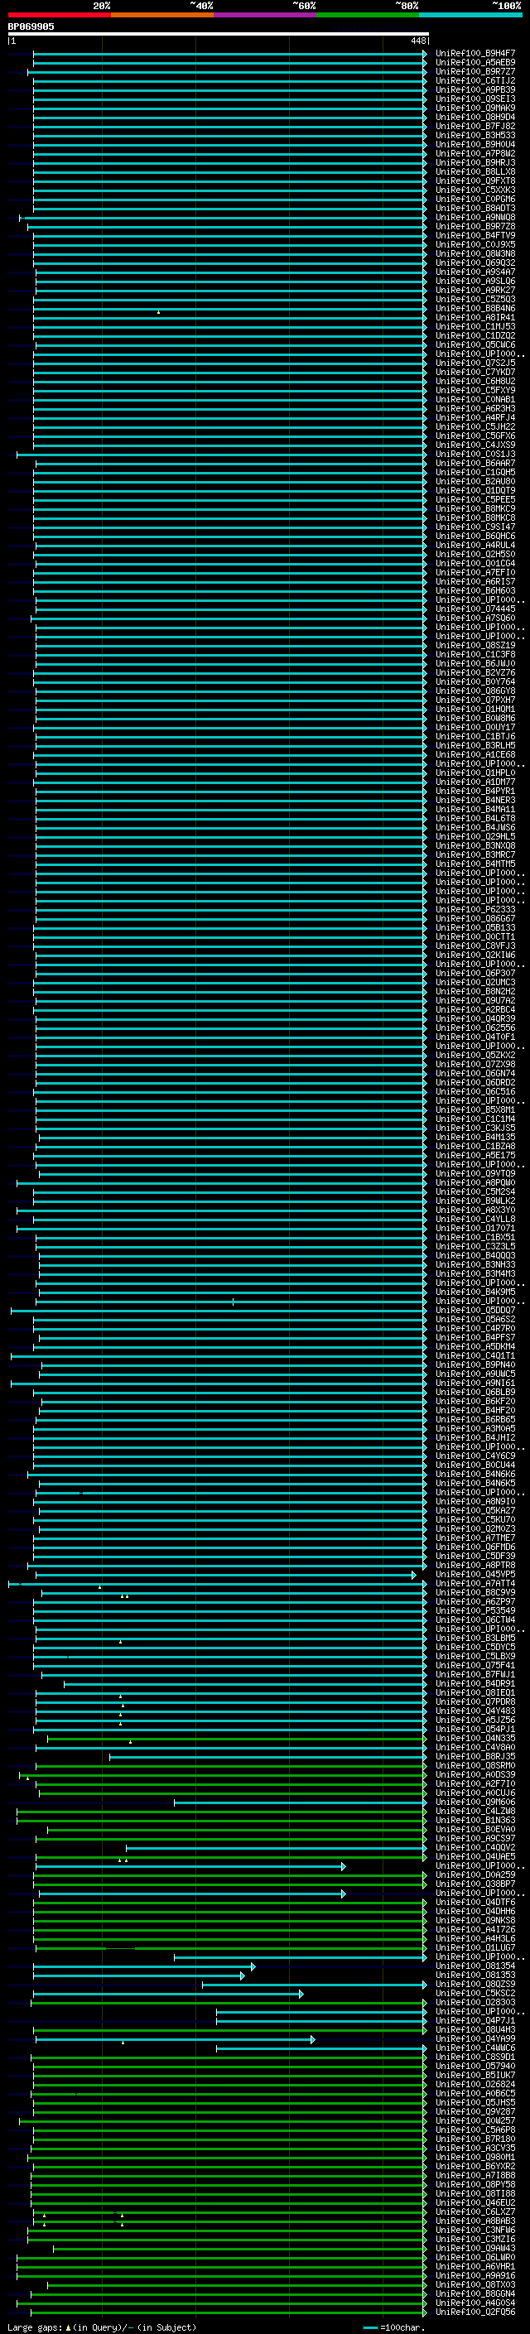Screen dimensions: 530x2334
Task: Select the UniRef100_B1N363 label
Action: coord(475,1821)
